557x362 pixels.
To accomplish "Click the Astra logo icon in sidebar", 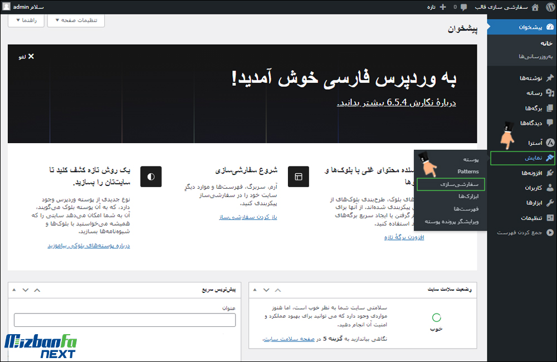I will (550, 143).
